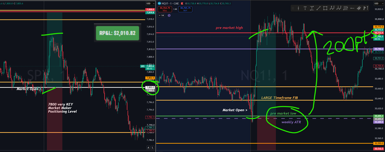Viewport: 385px width, 152px height.
Task: Select the price range measure tool
Action: pos(312,8)
